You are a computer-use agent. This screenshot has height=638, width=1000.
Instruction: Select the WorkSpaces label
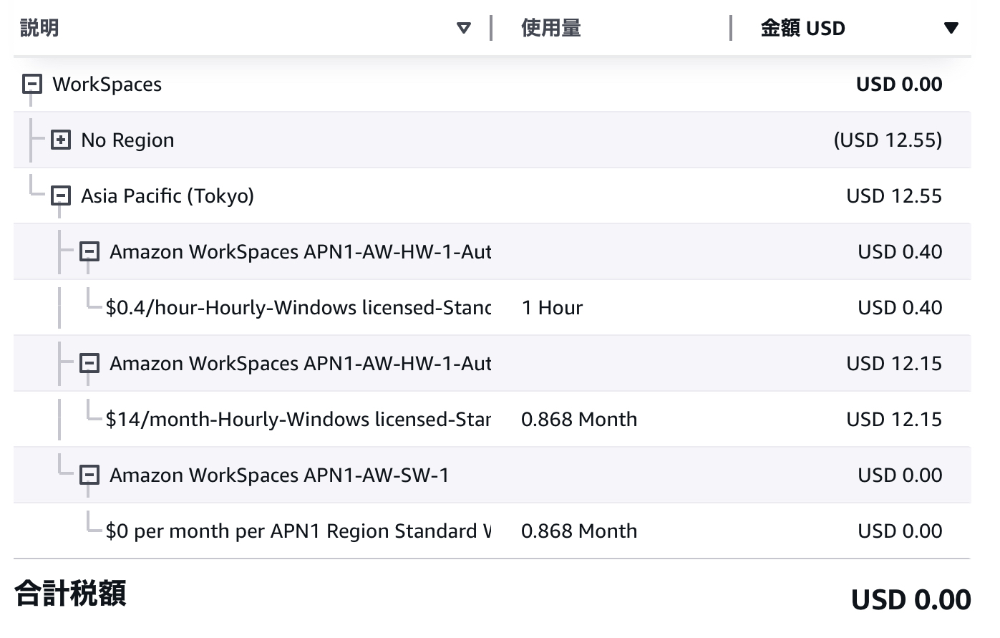pos(107,84)
